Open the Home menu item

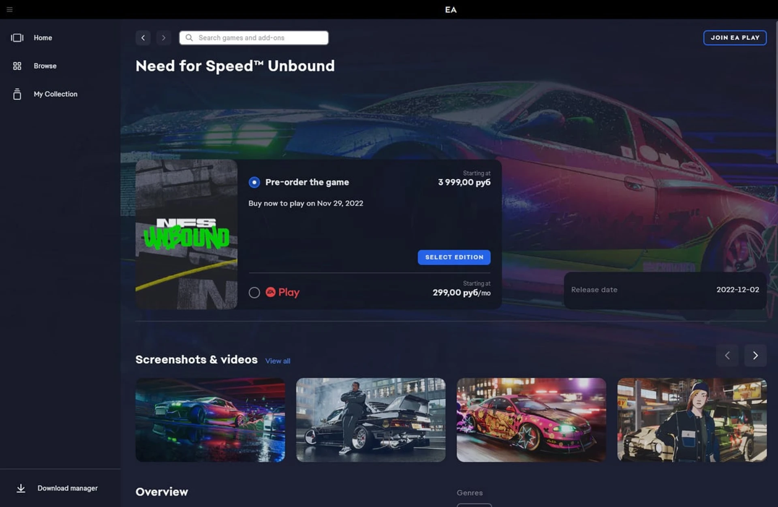click(x=43, y=38)
